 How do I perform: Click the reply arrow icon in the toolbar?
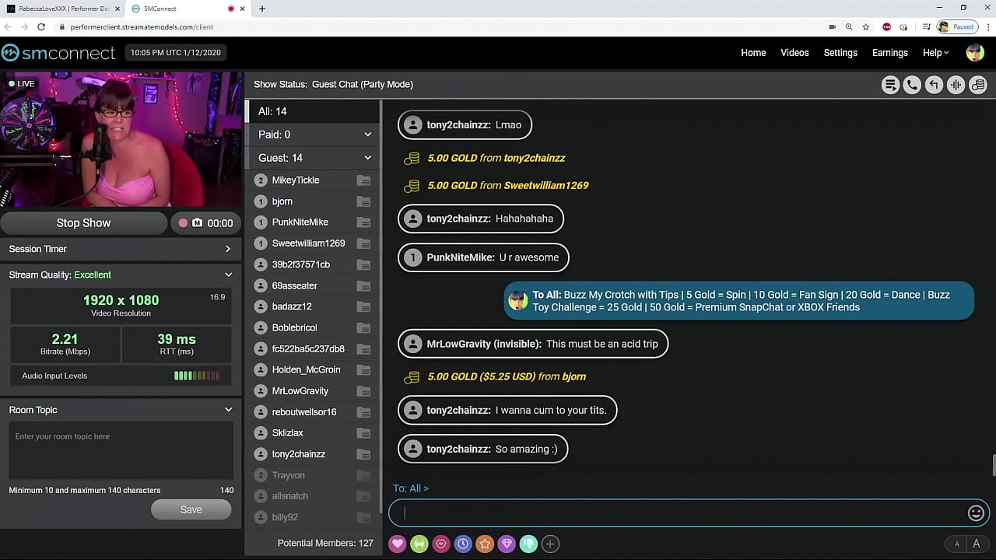pyautogui.click(x=934, y=85)
